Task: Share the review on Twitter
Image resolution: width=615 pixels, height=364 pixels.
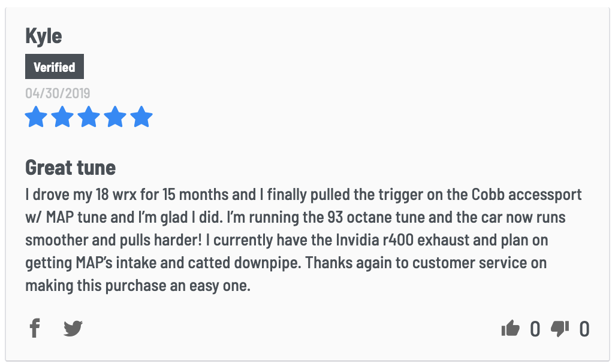Action: [x=73, y=328]
